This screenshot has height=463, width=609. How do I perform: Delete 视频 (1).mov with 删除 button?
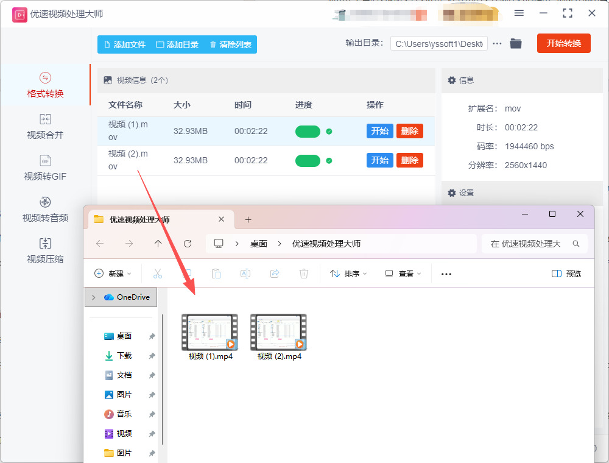[x=409, y=131]
